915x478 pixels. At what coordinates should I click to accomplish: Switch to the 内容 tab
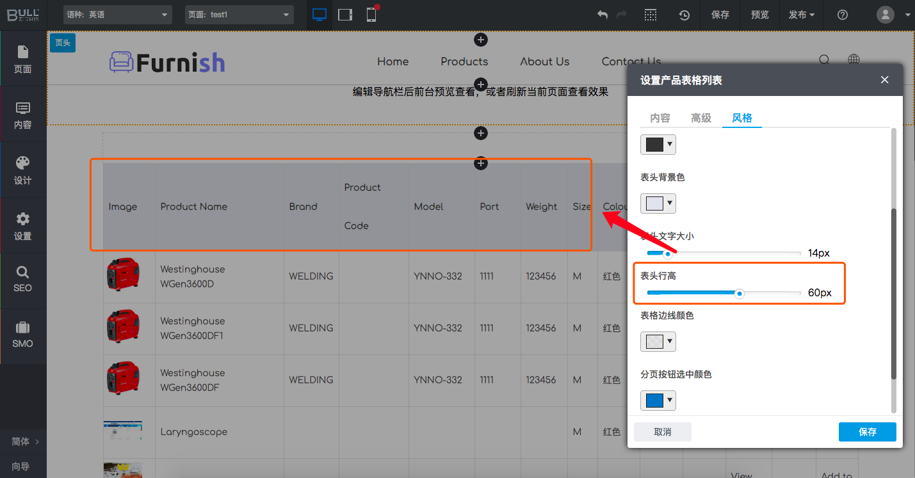click(x=660, y=118)
